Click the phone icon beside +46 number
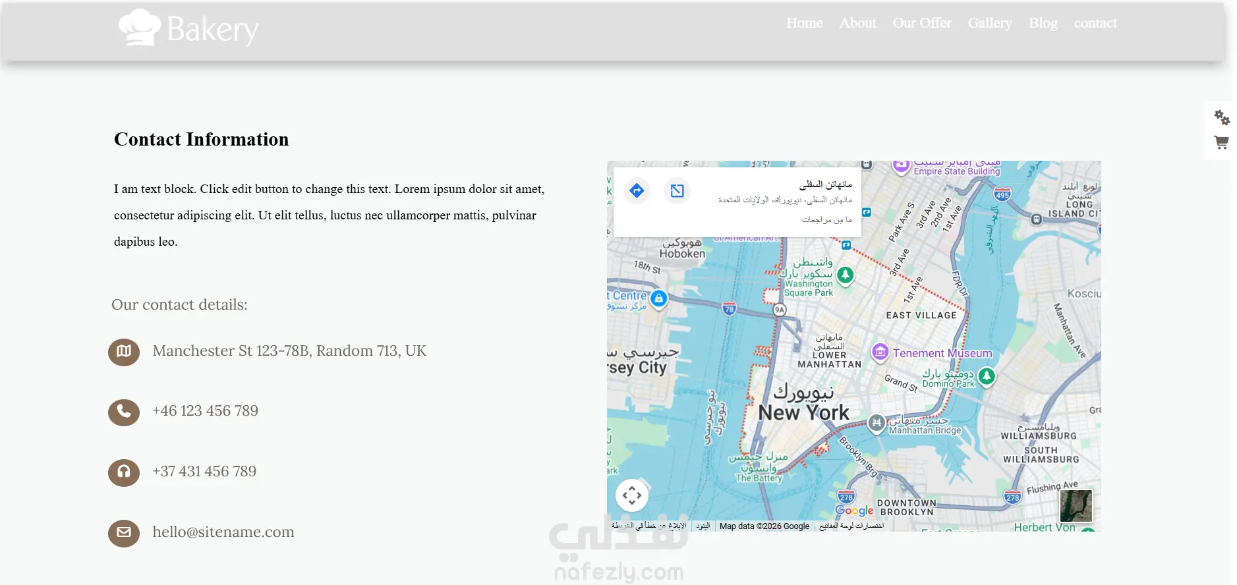 click(x=124, y=412)
